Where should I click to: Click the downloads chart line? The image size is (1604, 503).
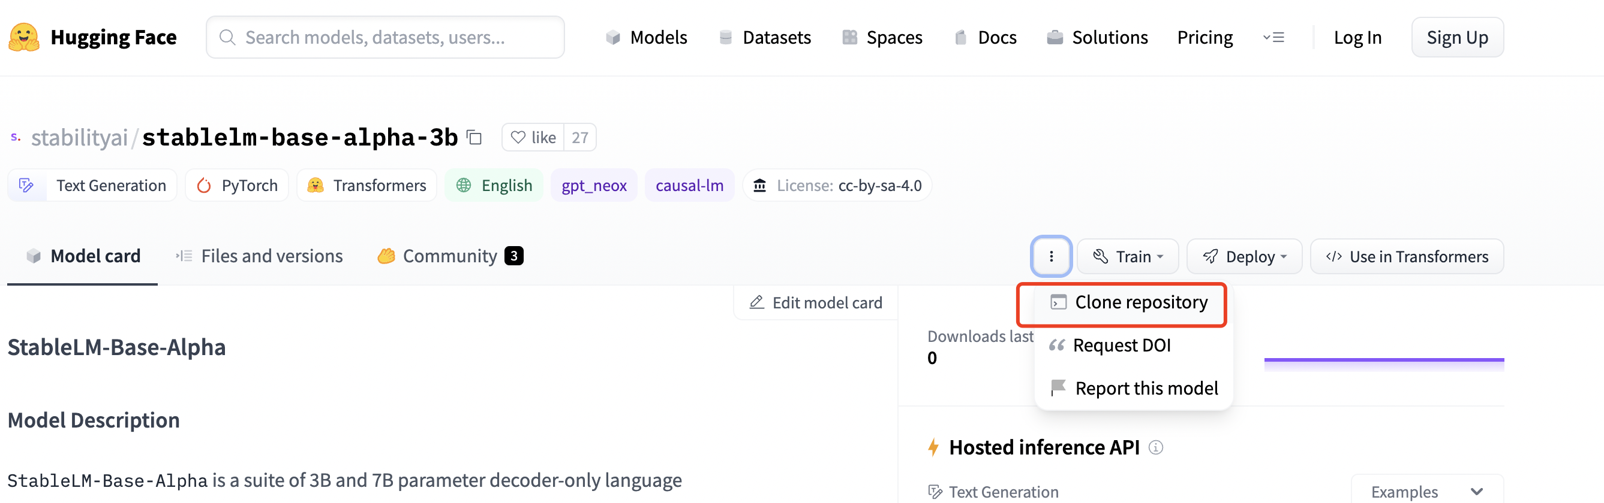[1384, 360]
